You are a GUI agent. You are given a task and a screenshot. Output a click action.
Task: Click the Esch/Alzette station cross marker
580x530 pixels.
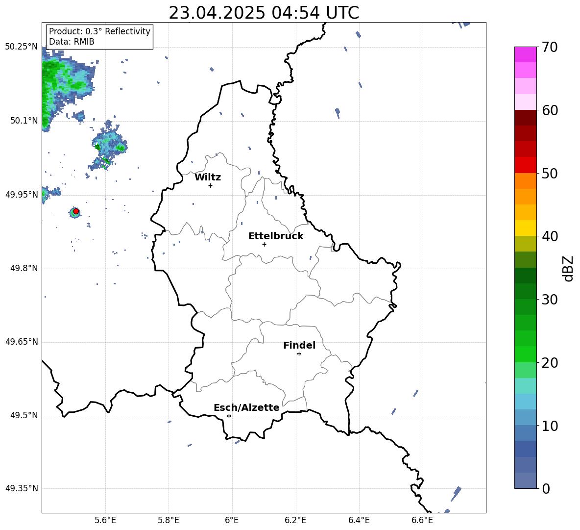229,416
